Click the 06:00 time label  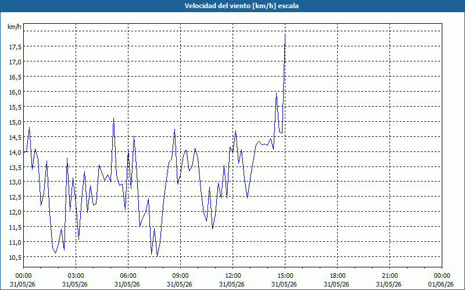pos(127,276)
